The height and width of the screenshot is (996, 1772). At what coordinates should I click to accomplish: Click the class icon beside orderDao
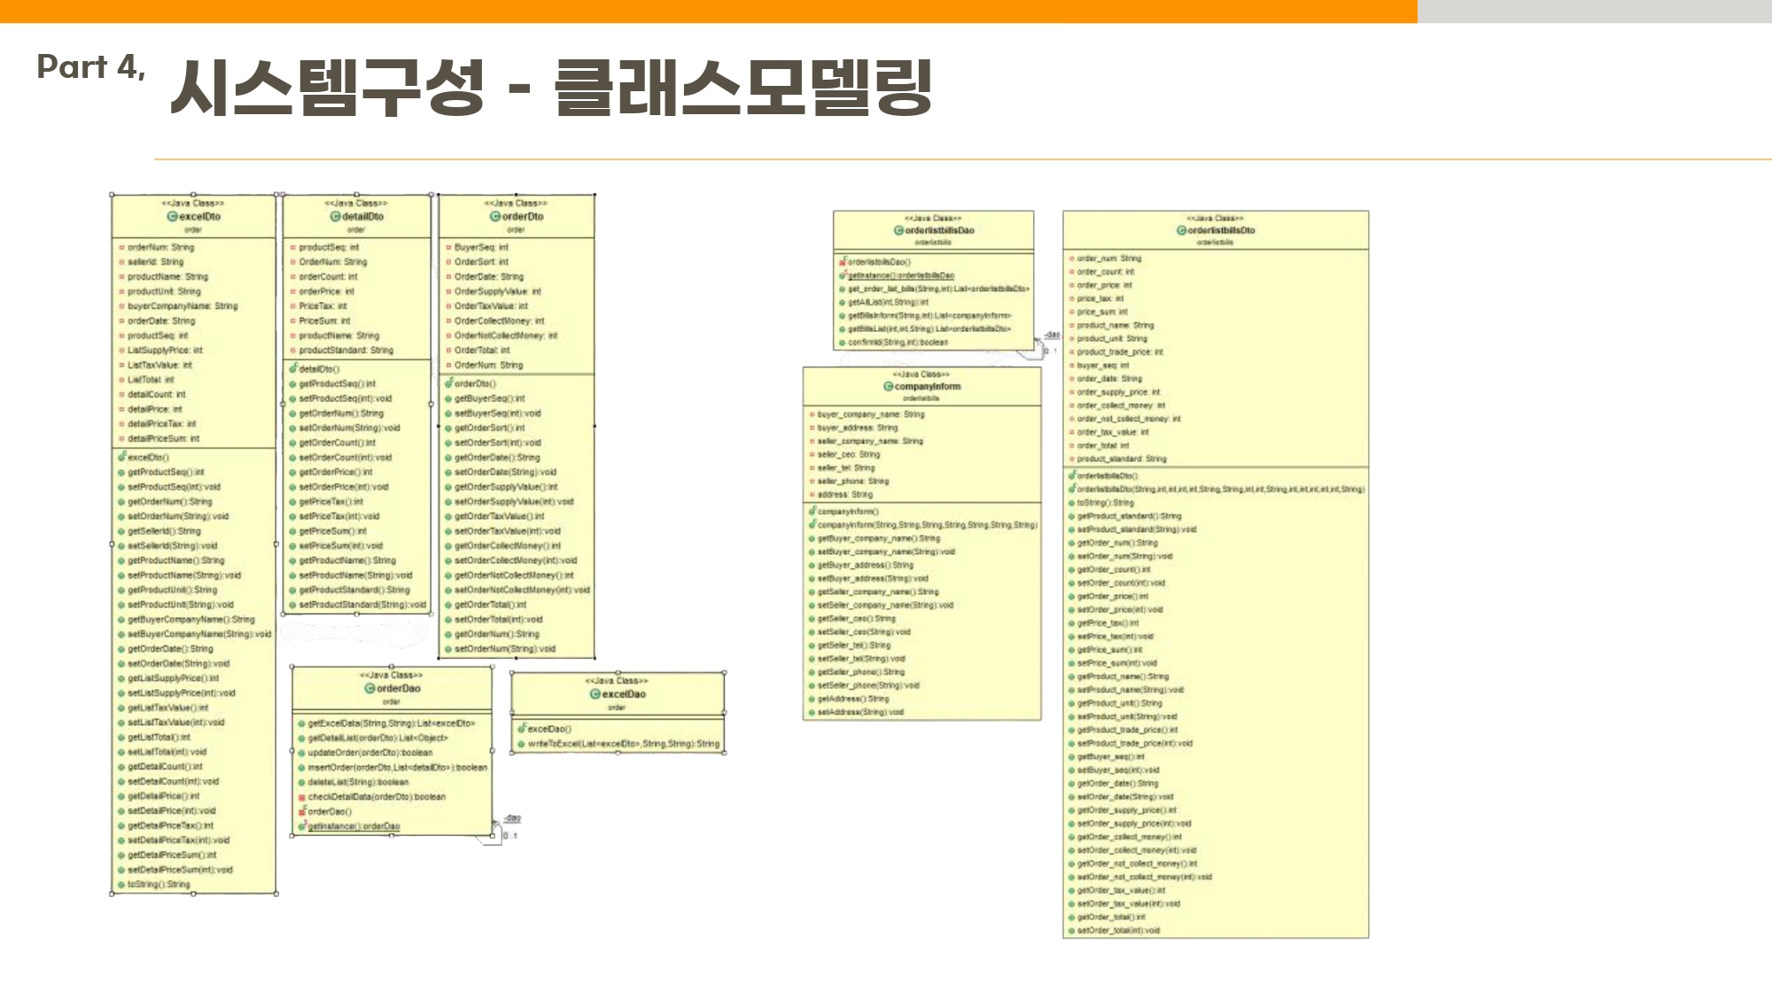tap(369, 689)
